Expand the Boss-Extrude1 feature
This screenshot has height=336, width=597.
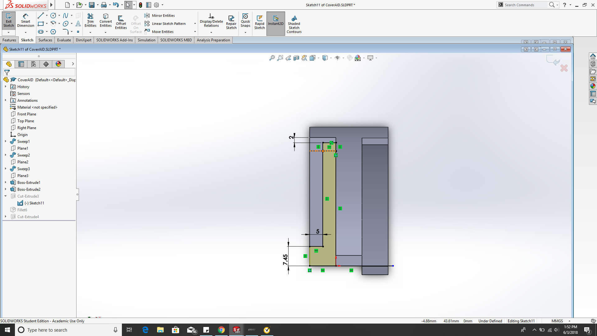5,182
